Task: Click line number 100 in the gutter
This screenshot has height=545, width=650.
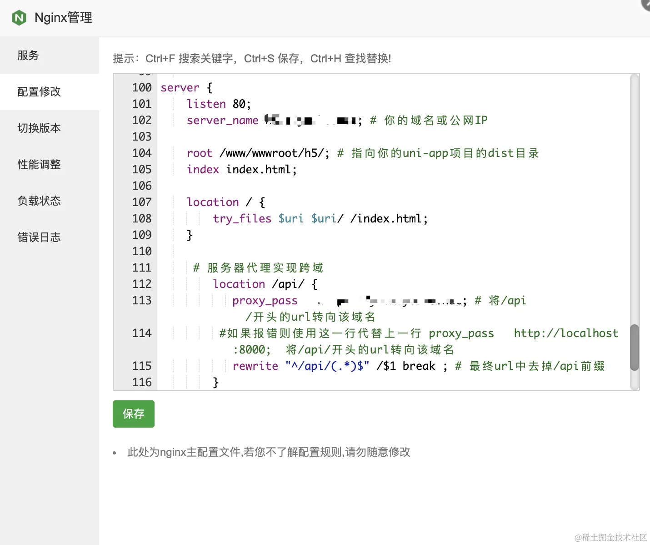Action: click(141, 87)
